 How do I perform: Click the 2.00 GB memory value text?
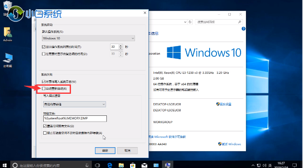[159, 78]
